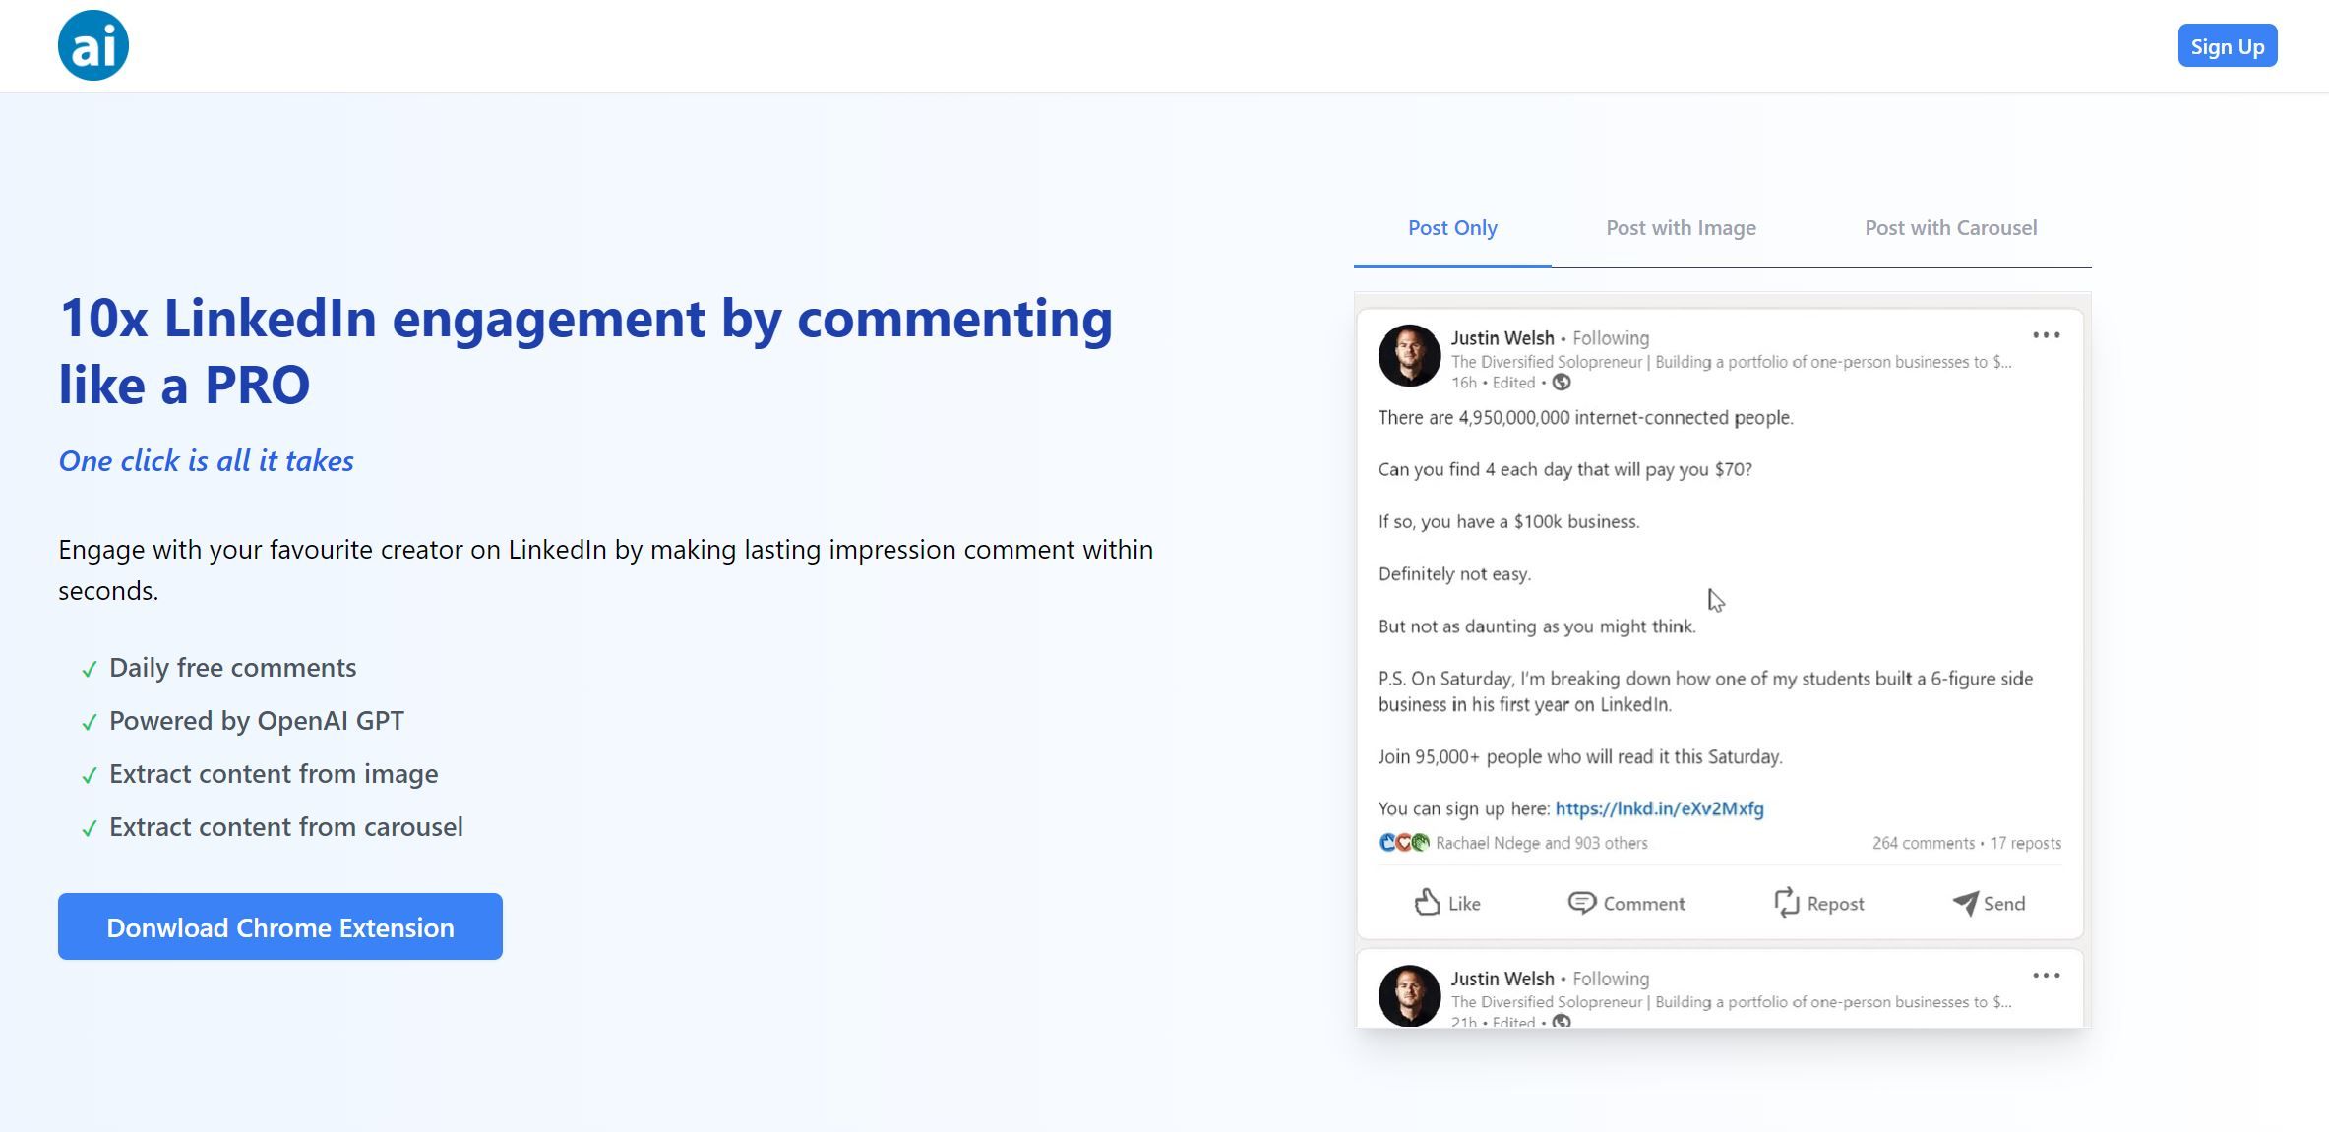Click the ai logo in the top navigation
Viewport: 2329px width, 1132px height.
(93, 43)
